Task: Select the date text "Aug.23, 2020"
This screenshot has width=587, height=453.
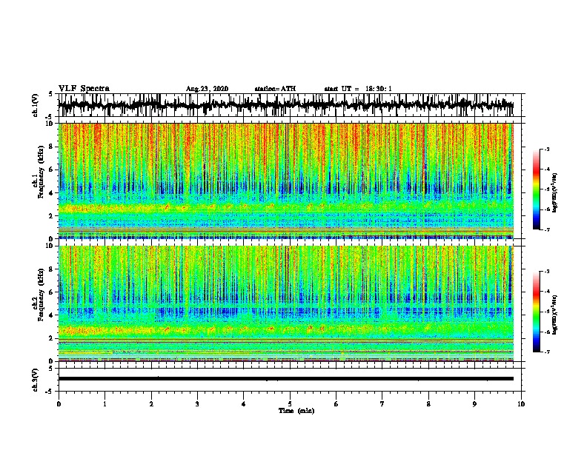Action: (x=207, y=89)
